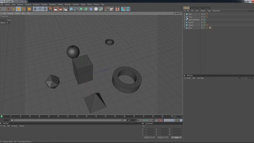
Task: Select the texture tag on Cube
Action: pyautogui.click(x=210, y=28)
